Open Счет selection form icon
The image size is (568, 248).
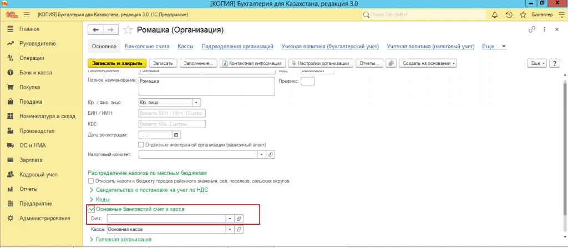point(239,219)
